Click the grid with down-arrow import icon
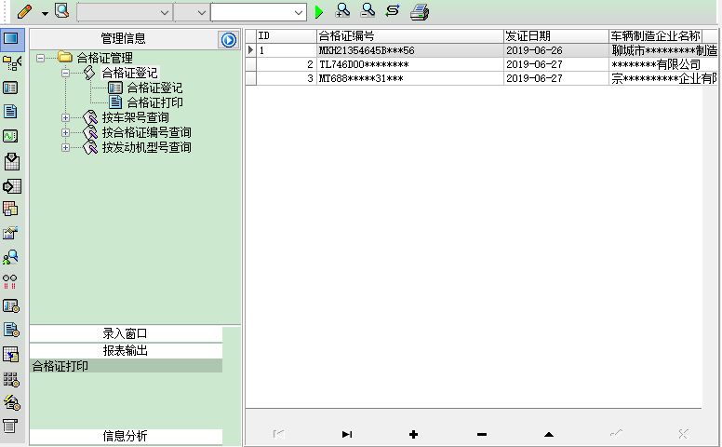Image resolution: width=722 pixels, height=447 pixels. [x=11, y=161]
